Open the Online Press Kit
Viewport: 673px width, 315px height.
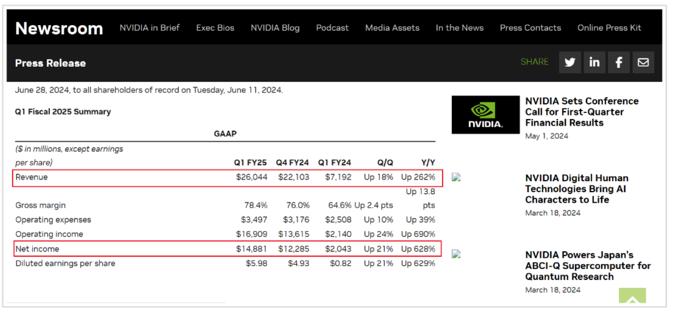point(609,28)
